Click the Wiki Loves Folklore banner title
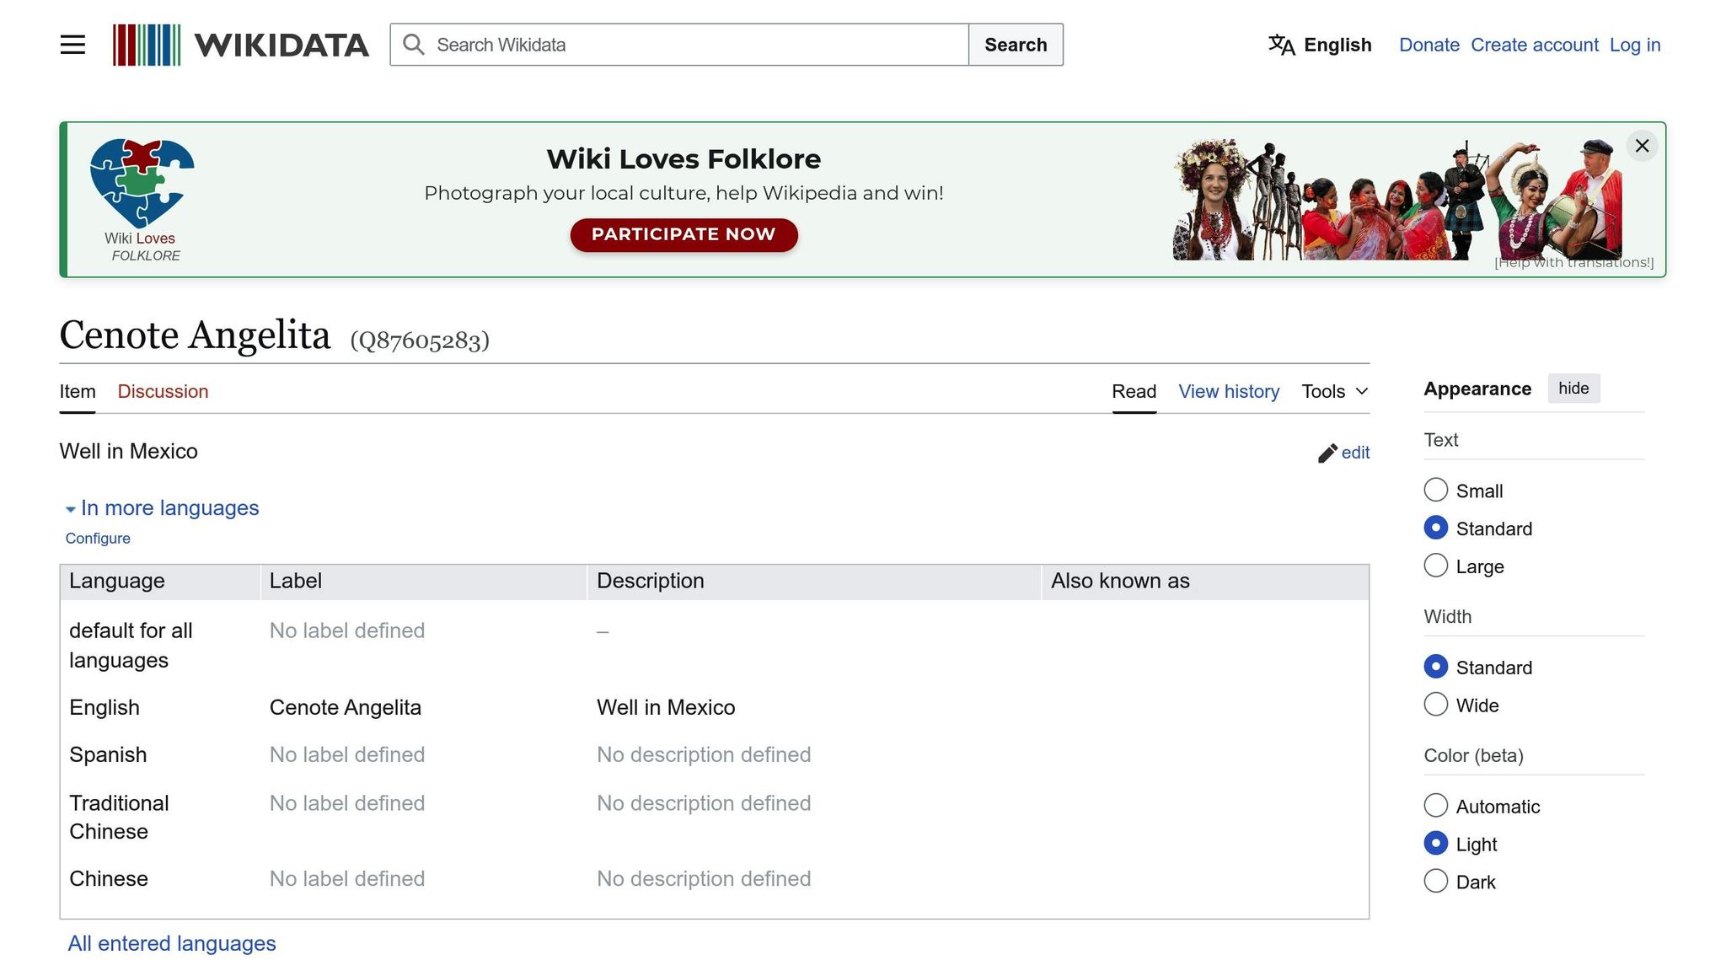This screenshot has width=1726, height=971. point(683,158)
